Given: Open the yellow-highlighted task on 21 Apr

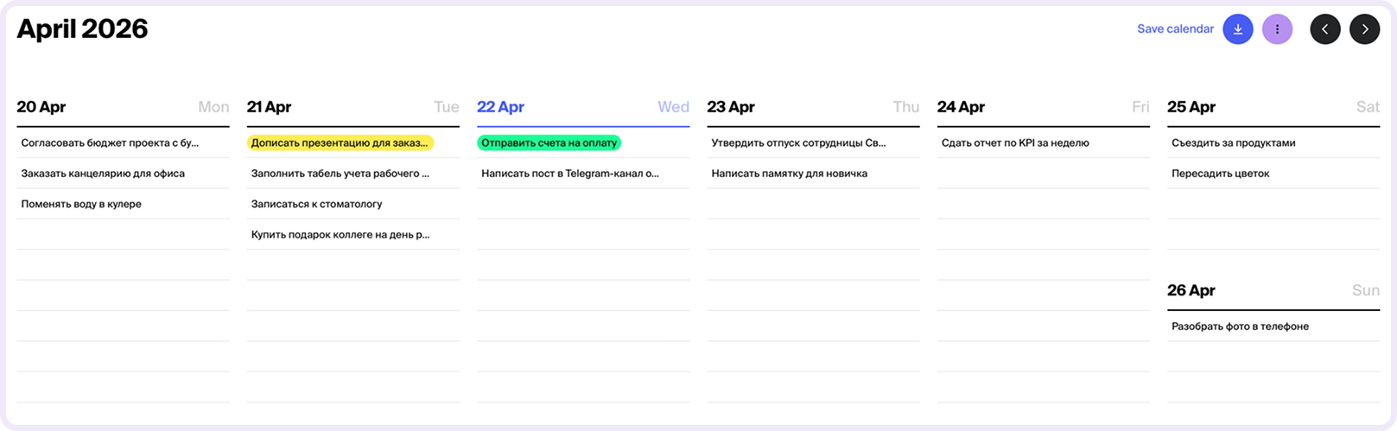Looking at the screenshot, I should 340,143.
